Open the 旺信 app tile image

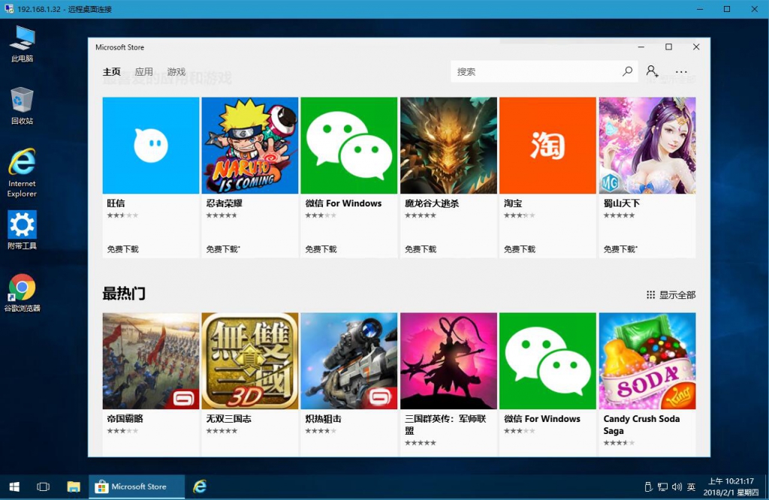click(x=150, y=145)
